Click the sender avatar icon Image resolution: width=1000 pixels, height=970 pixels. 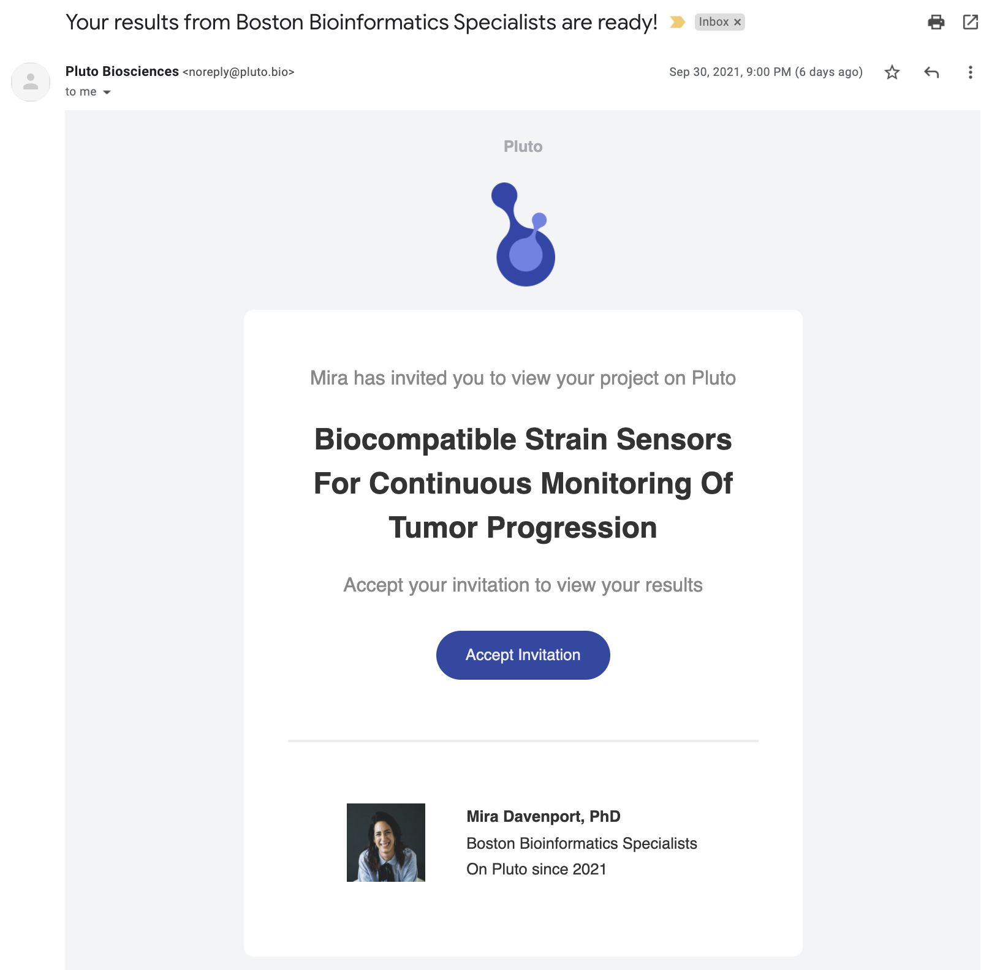point(31,81)
